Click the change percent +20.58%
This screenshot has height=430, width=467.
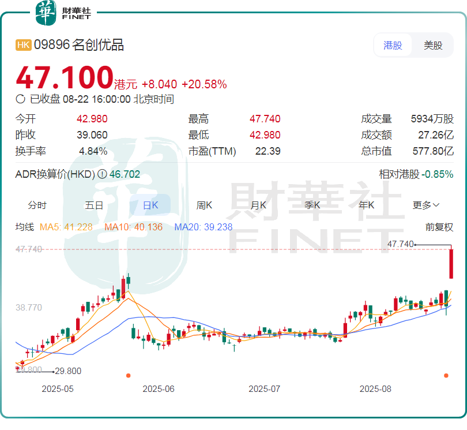point(204,84)
